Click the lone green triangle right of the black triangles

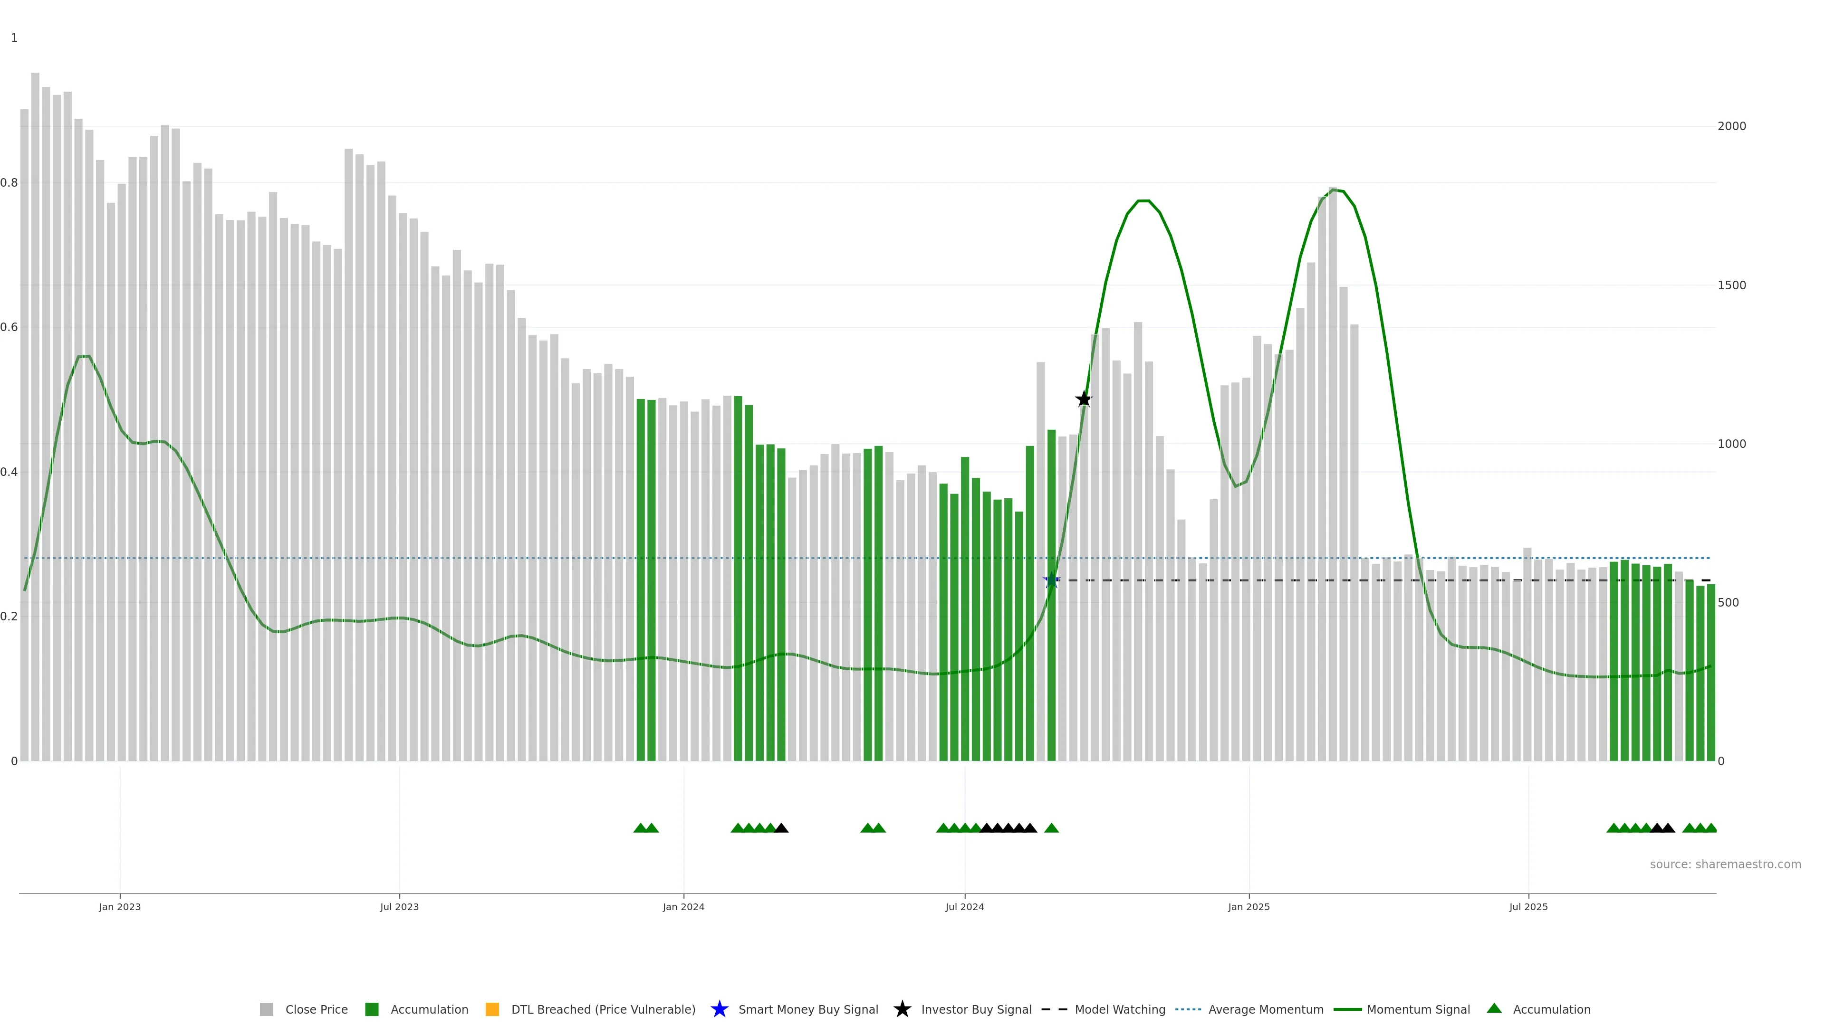point(1051,828)
